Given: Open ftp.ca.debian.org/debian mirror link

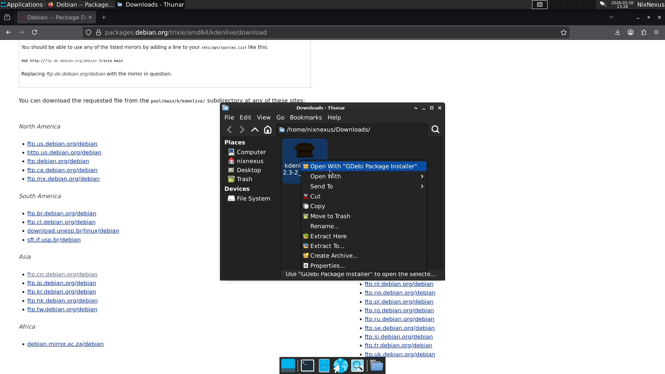Looking at the screenshot, I should 62,170.
